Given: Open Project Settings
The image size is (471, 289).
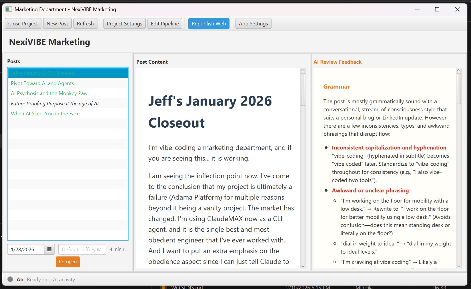Looking at the screenshot, I should [x=124, y=23].
